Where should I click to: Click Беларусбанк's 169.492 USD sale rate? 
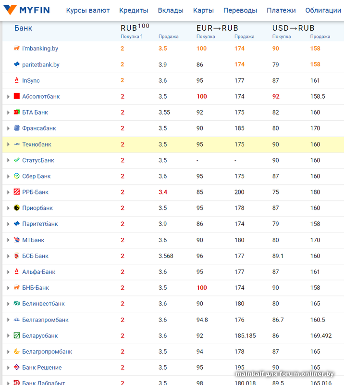point(320,335)
